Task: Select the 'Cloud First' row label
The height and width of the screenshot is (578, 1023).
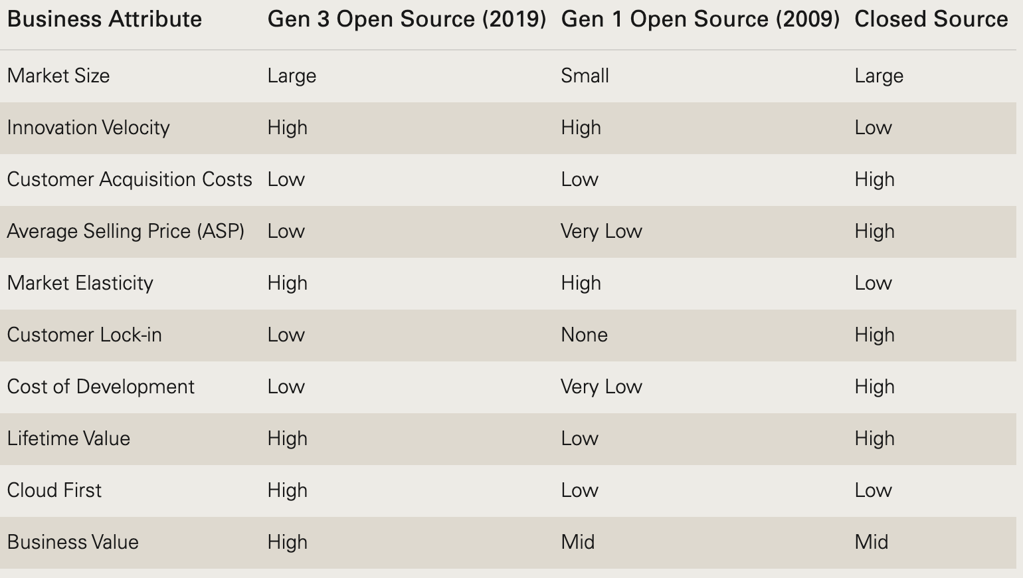Action: pos(54,490)
